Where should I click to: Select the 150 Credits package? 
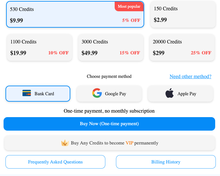pos(183,14)
